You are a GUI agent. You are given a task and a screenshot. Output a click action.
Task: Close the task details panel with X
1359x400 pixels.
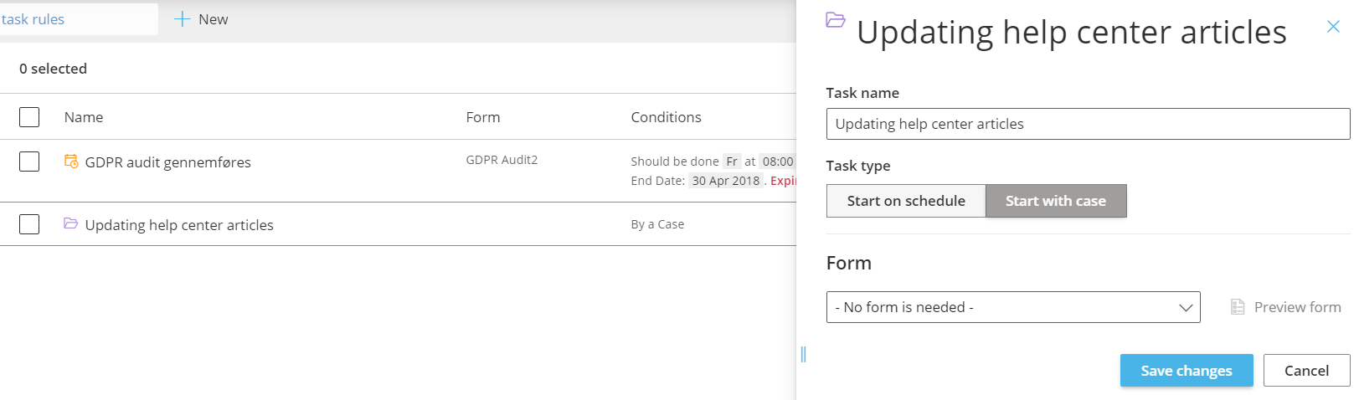(x=1333, y=27)
